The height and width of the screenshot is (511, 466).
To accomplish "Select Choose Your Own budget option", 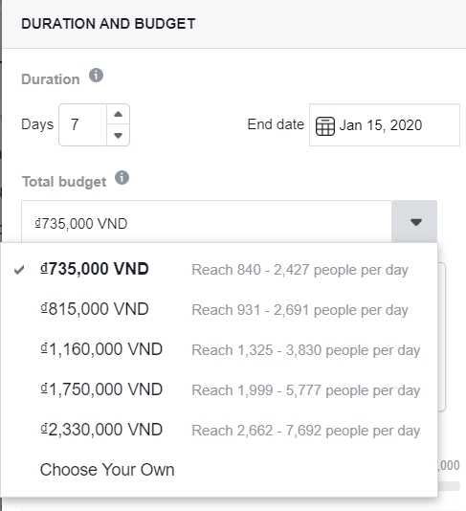I will tap(219, 470).
